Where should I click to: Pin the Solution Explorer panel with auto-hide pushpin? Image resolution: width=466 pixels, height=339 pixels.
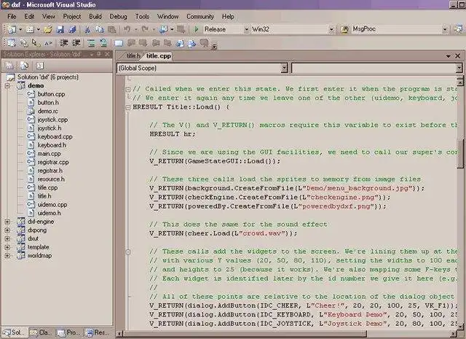coord(99,54)
